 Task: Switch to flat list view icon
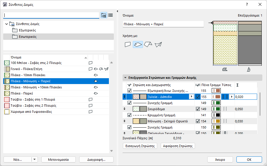click(x=110, y=15)
